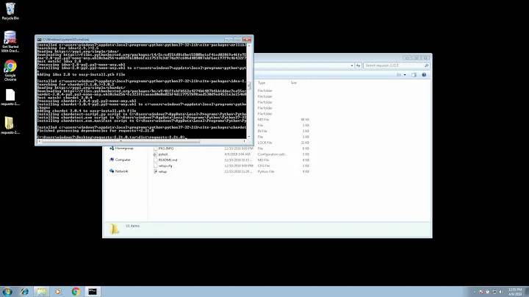This screenshot has width=529, height=297.
Task: Open Chrome from the taskbar
Action: pyautogui.click(x=76, y=292)
